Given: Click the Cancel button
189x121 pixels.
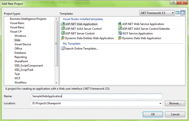Looking at the screenshot, I should tap(175, 114).
